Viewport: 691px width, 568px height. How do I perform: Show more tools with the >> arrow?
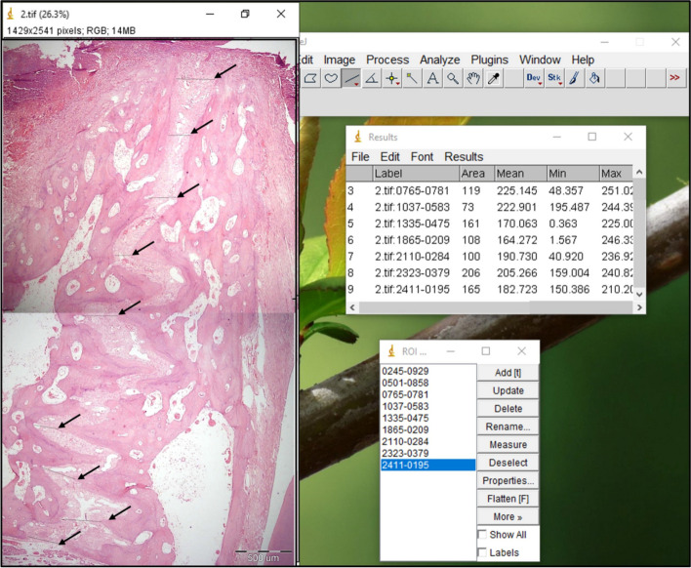click(x=674, y=78)
